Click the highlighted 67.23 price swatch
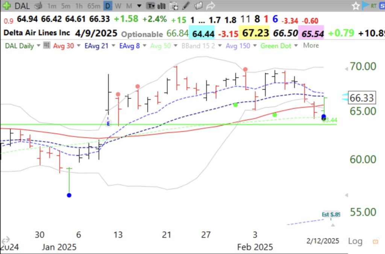Viewport: 385px width, 254px height. click(x=256, y=33)
